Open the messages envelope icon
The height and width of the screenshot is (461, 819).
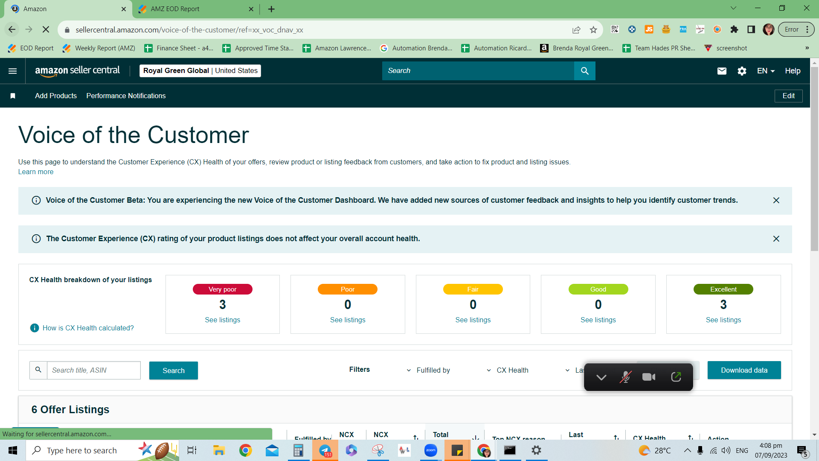click(722, 71)
